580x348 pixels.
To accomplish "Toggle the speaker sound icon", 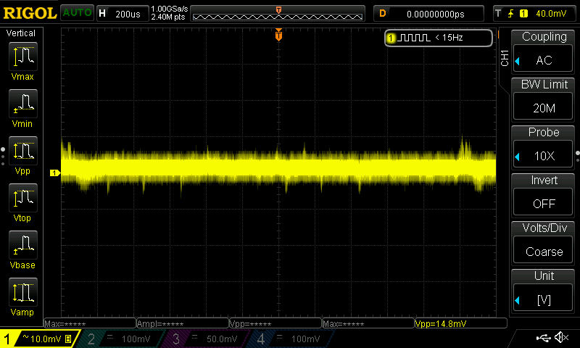I will tap(561, 338).
